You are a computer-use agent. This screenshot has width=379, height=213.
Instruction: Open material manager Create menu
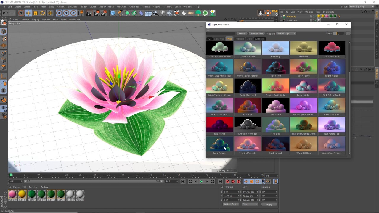point(16,187)
